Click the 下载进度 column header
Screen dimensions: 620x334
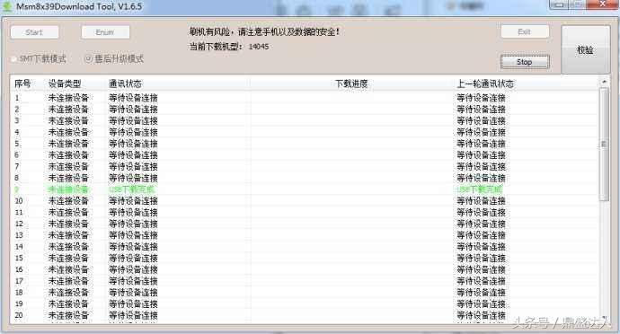(x=351, y=83)
